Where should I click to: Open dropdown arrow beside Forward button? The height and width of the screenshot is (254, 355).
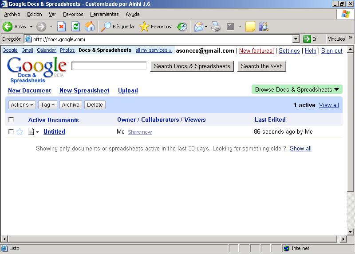coord(51,27)
